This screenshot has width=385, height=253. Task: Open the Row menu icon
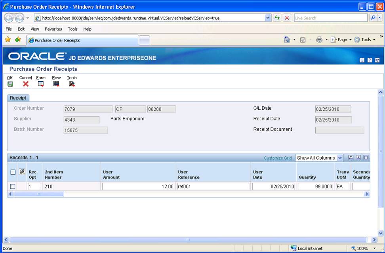click(x=56, y=84)
